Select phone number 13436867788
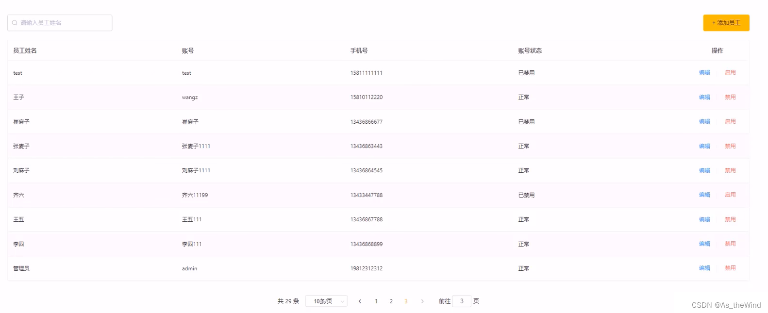768x313 pixels. point(367,219)
